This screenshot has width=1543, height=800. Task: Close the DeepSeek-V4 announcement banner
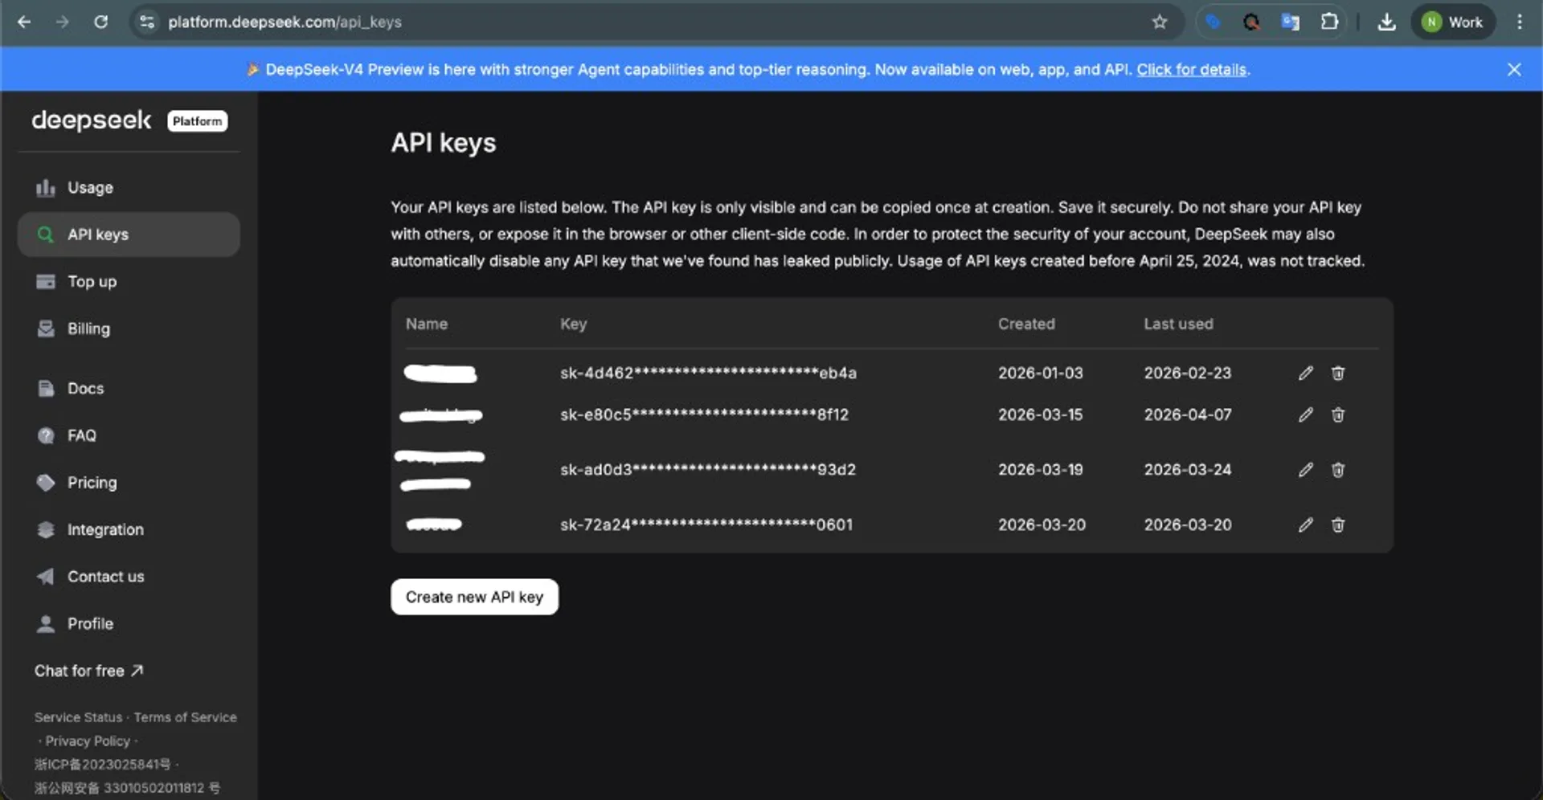pos(1514,69)
